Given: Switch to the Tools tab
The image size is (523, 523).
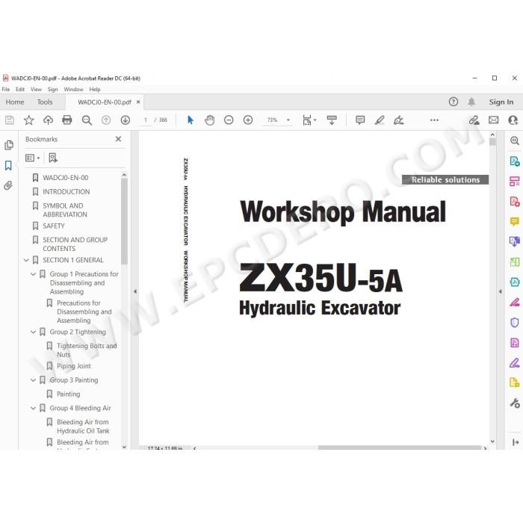Looking at the screenshot, I should coord(45,102).
